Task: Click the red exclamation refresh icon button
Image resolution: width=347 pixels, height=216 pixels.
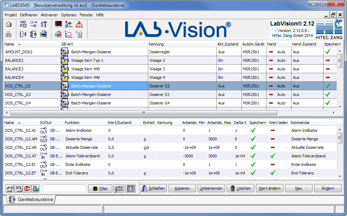Action: [27, 188]
